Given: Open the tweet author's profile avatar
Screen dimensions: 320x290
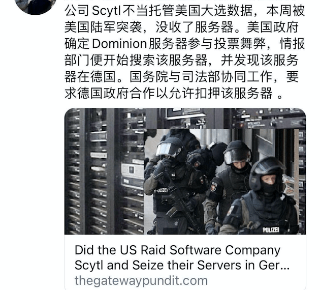Looking at the screenshot, I should pyautogui.click(x=36, y=5).
